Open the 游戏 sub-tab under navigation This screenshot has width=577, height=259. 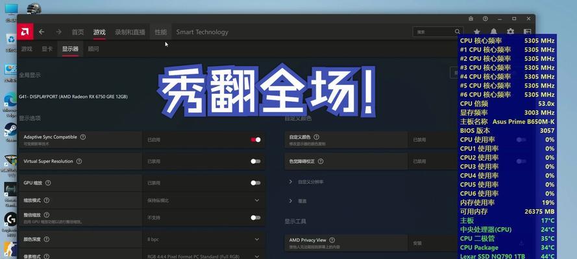click(27, 49)
